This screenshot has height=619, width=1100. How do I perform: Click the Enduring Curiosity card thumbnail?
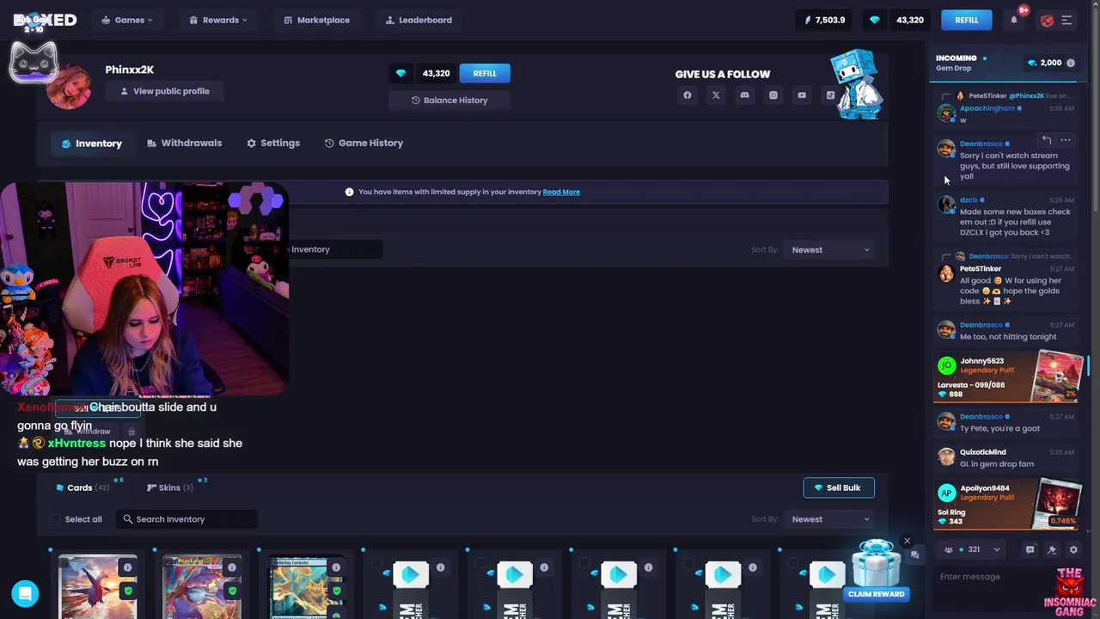pos(298,588)
